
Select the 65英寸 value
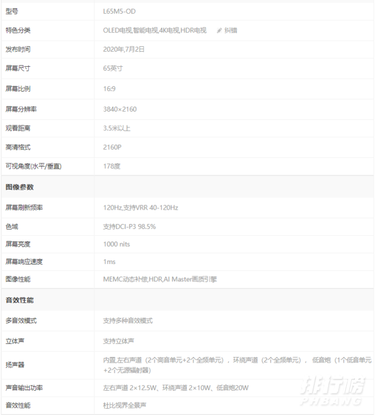[113, 68]
